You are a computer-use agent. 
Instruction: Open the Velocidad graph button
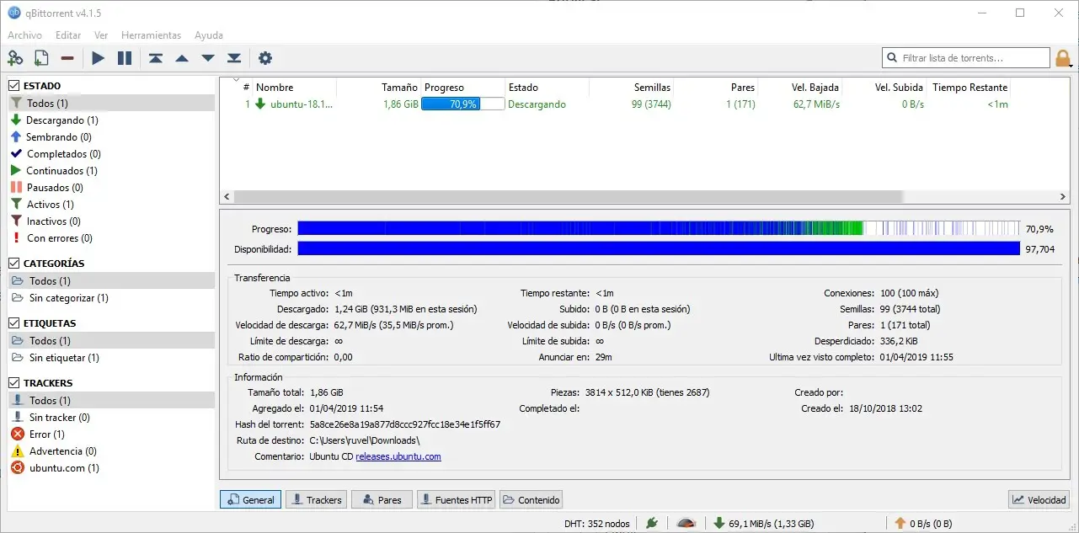click(1039, 499)
